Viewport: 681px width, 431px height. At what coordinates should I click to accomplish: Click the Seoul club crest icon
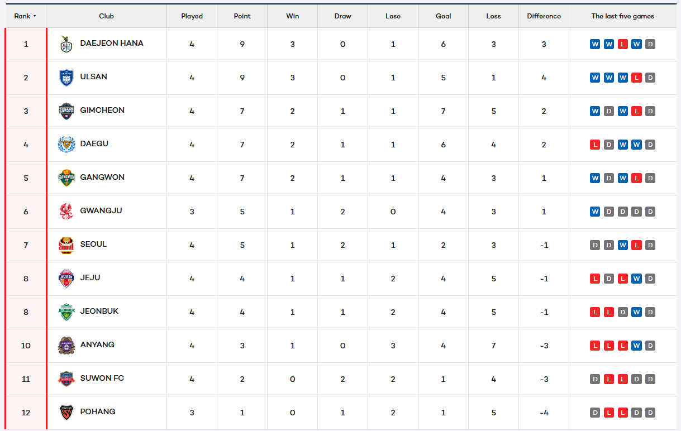point(66,245)
